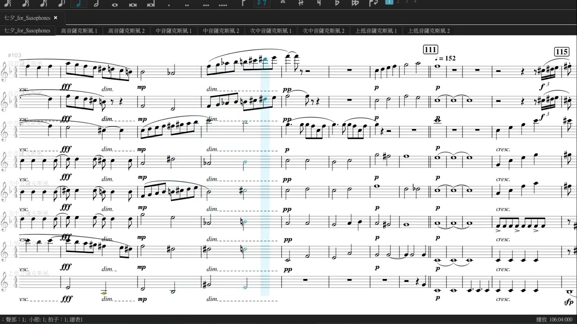This screenshot has width=577, height=324.
Task: Open the 上低音薩克斯風 1 part tab
Action: click(376, 31)
